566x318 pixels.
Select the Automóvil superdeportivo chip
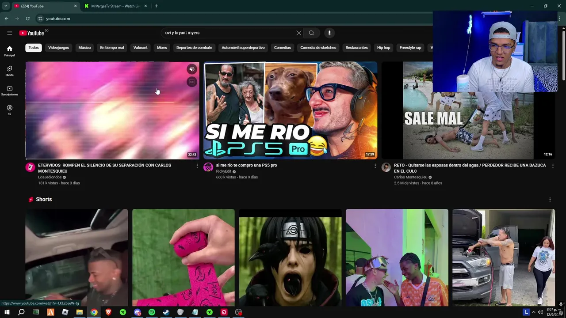pos(243,48)
